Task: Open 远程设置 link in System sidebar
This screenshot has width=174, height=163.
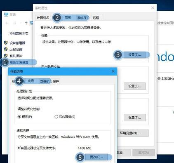Action: click(16, 50)
